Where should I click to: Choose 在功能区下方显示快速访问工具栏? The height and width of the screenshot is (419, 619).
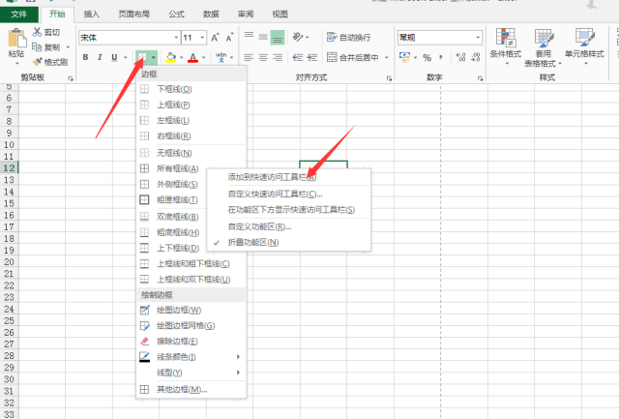pyautogui.click(x=288, y=210)
